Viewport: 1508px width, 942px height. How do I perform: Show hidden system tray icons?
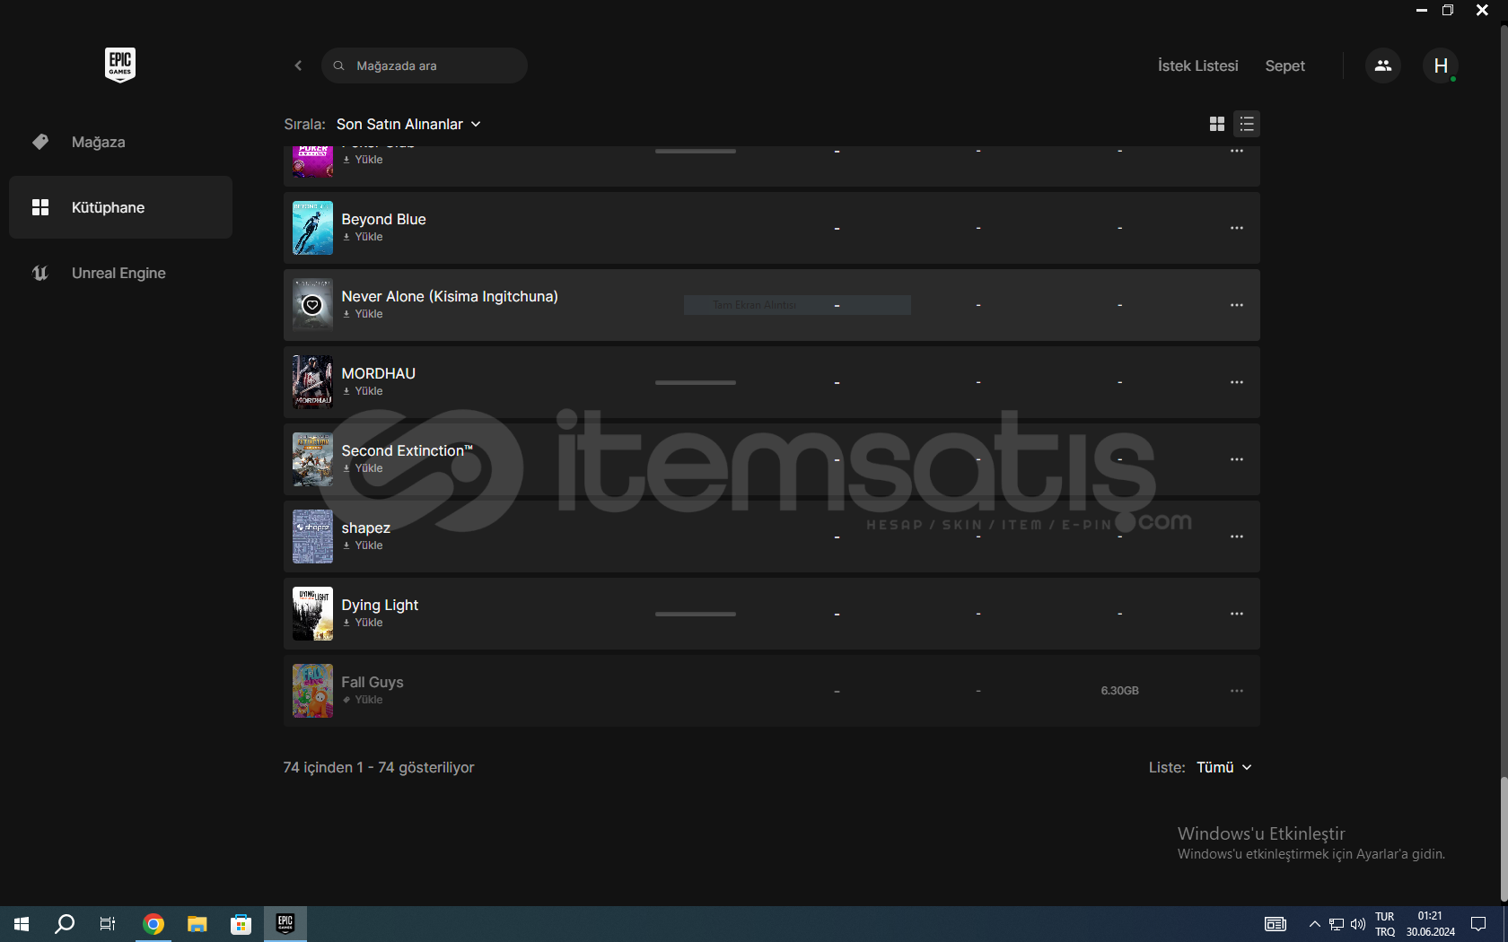click(1314, 924)
